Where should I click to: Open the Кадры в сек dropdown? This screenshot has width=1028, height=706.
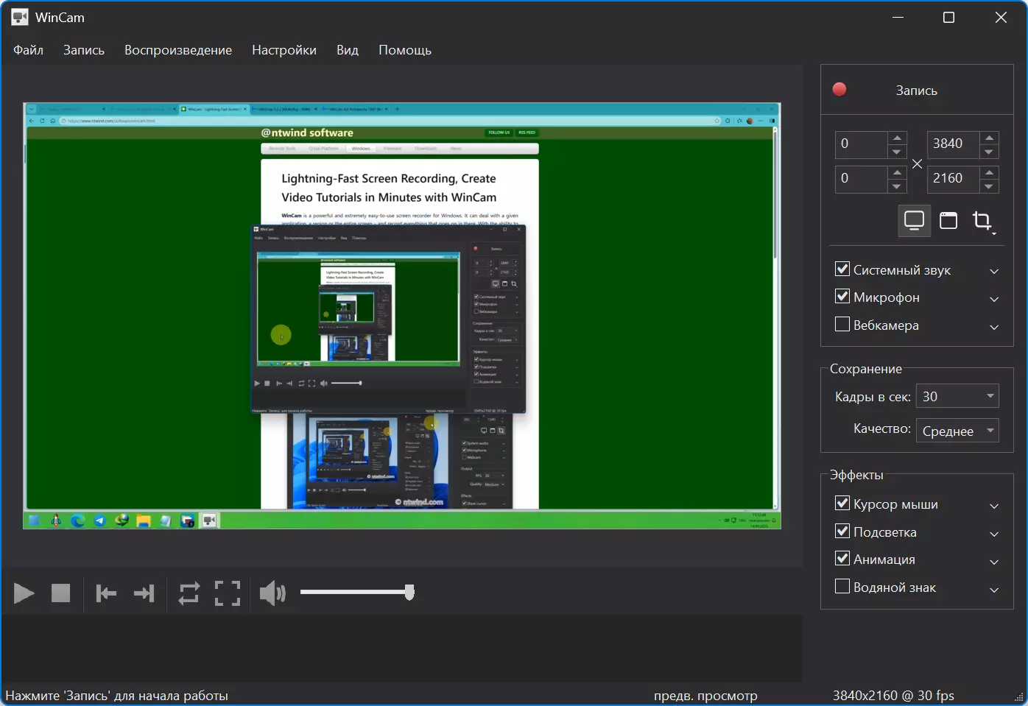coord(957,396)
